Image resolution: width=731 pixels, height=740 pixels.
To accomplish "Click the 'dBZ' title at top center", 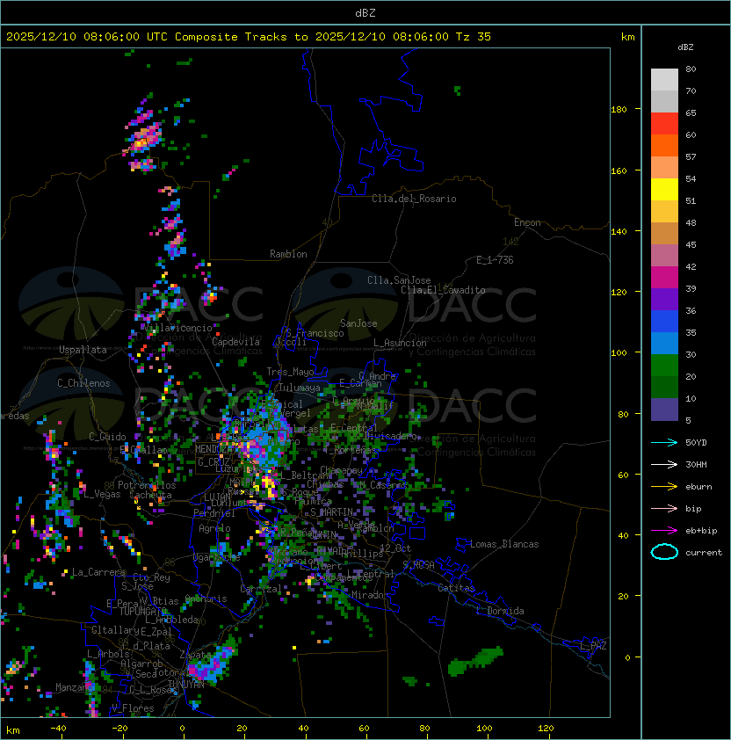I will 365,13.
